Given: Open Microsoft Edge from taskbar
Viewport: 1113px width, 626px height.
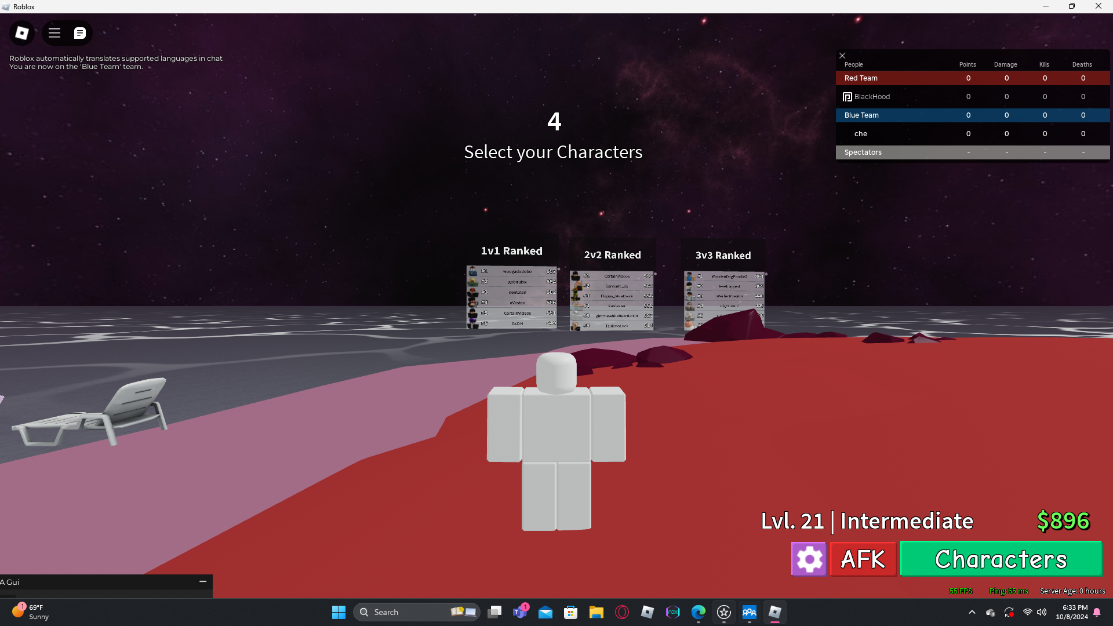Looking at the screenshot, I should click(x=699, y=612).
